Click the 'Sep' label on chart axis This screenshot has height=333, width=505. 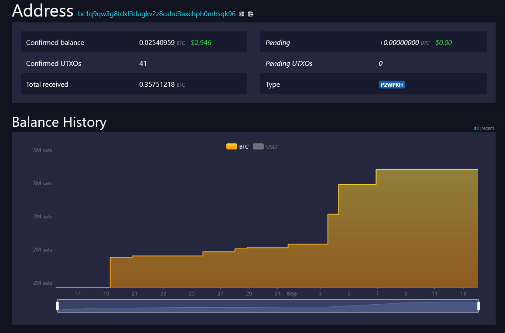point(292,294)
